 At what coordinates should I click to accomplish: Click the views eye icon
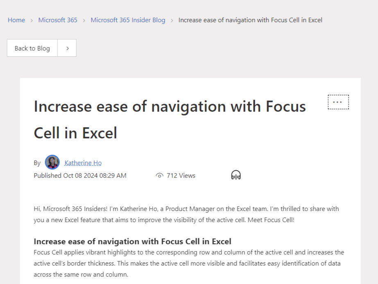pyautogui.click(x=159, y=175)
